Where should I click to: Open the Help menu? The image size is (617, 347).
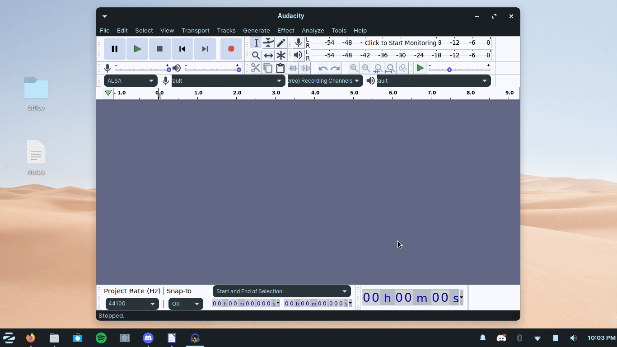(x=360, y=31)
